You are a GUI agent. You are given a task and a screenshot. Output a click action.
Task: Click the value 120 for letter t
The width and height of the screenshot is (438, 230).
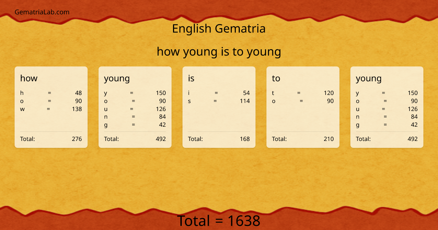[329, 93]
